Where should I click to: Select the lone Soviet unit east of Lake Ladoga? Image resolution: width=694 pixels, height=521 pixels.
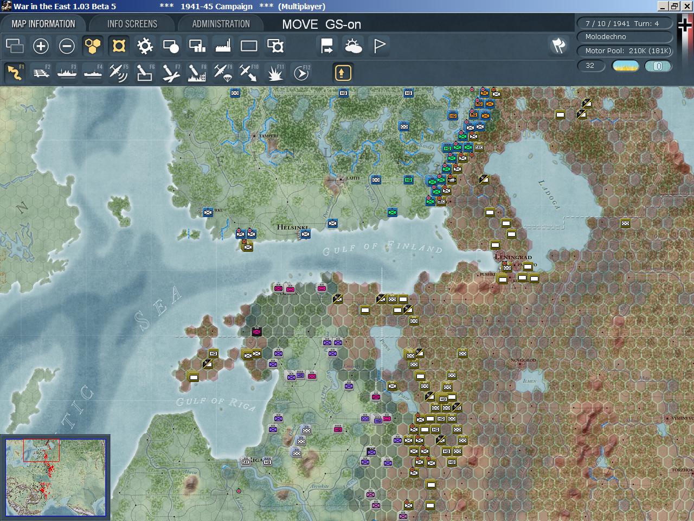click(x=625, y=223)
